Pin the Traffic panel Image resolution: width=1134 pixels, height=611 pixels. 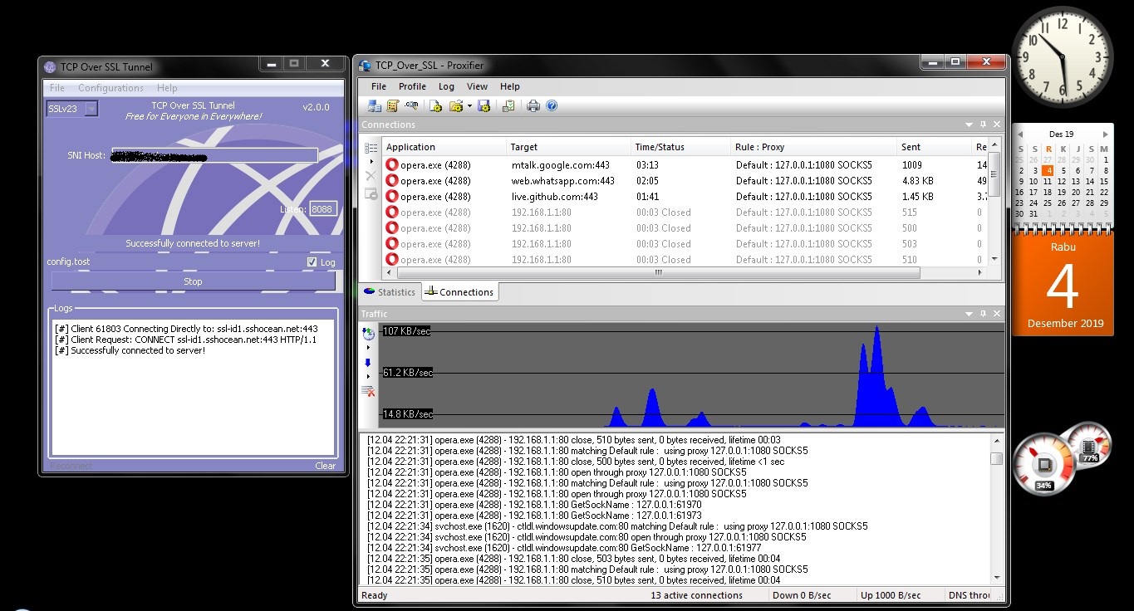click(x=983, y=314)
